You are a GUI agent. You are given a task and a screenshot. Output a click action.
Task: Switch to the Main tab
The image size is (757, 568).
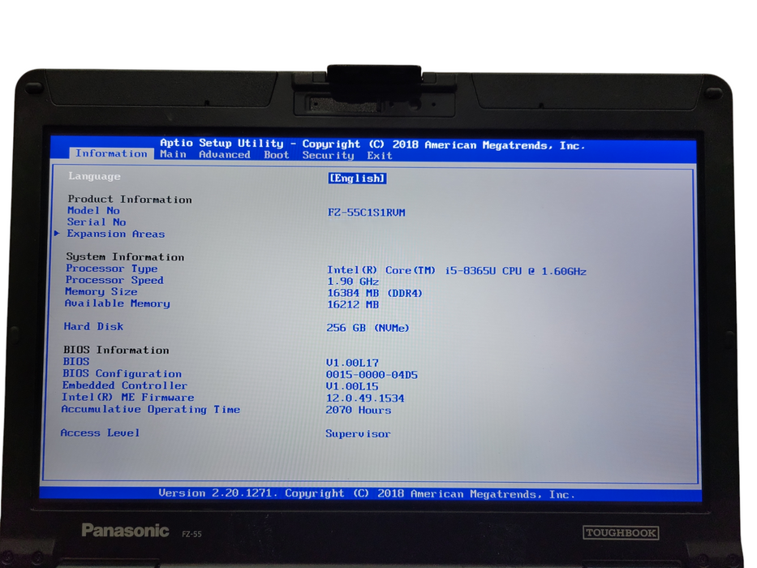coord(173,154)
